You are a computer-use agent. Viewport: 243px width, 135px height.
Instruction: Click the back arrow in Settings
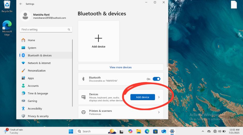(x=21, y=4)
